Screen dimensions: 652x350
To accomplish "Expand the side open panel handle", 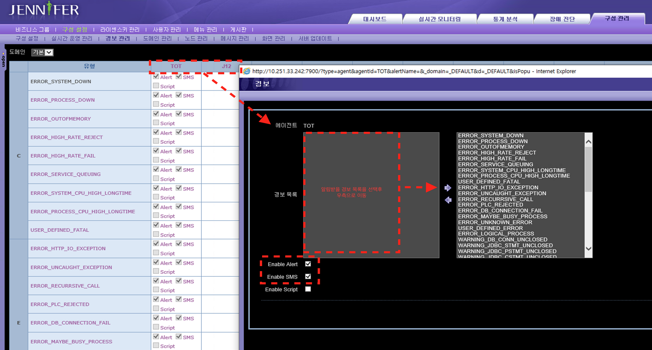I will [x=3, y=60].
